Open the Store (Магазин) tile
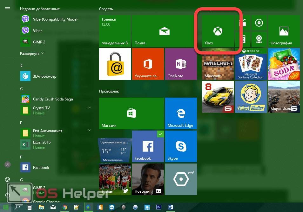Image resolution: width=303 pixels, height=212 pixels. 131,113
